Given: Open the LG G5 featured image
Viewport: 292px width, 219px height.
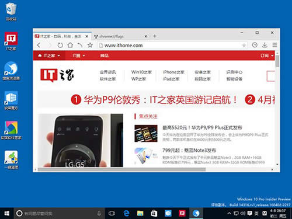Looking at the screenshot, I should (x=80, y=140).
